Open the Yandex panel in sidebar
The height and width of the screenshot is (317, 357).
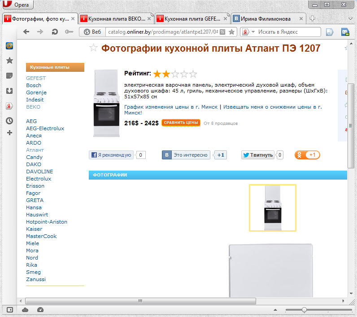[9, 106]
